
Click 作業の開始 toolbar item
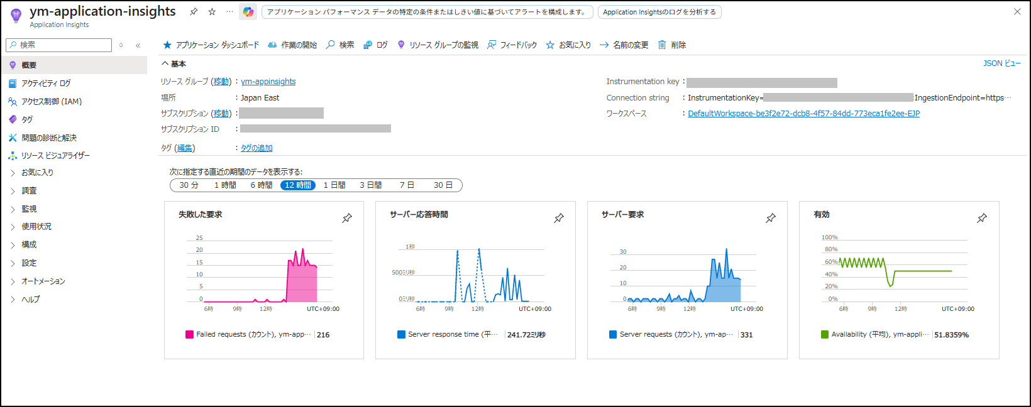292,45
